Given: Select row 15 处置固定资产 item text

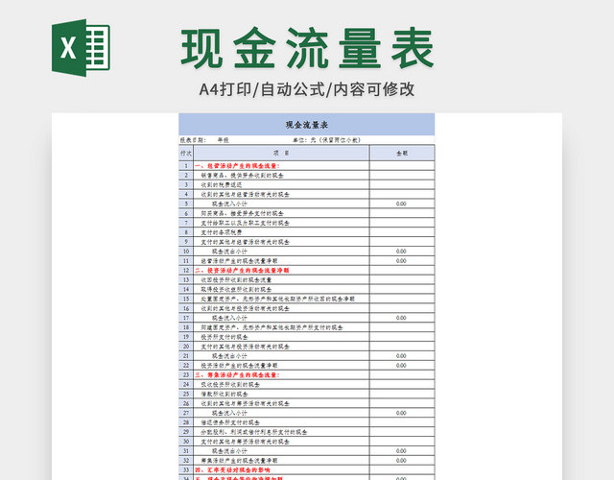Looking at the screenshot, I should (x=278, y=299).
